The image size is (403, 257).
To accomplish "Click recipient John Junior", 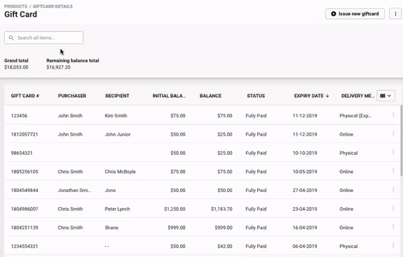I will point(118,134).
